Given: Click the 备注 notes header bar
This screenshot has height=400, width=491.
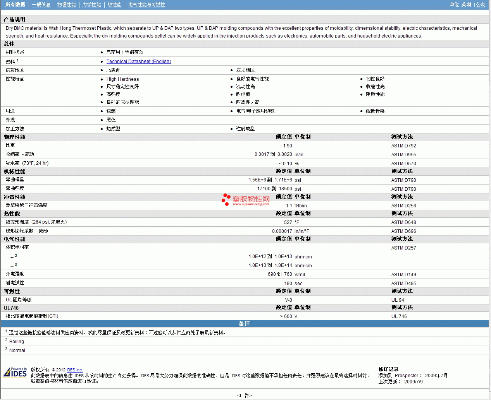Looking at the screenshot, I should (244, 323).
